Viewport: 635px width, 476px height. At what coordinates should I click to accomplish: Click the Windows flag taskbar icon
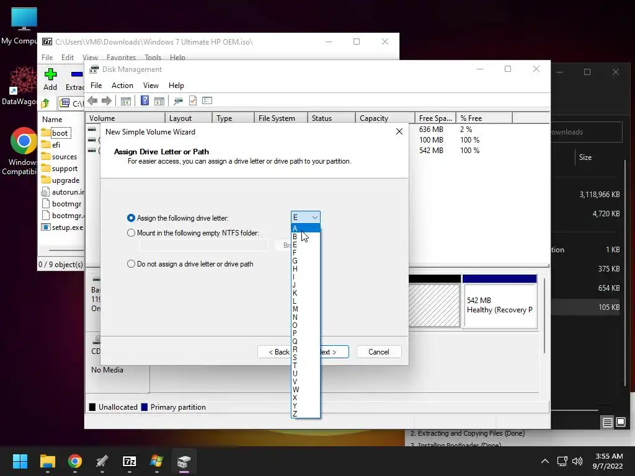click(156, 461)
